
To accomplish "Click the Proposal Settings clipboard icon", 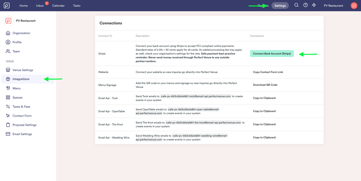I will 8,125.
